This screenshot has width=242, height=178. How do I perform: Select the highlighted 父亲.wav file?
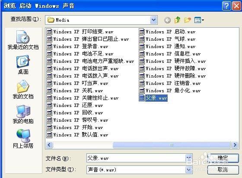(x=156, y=98)
